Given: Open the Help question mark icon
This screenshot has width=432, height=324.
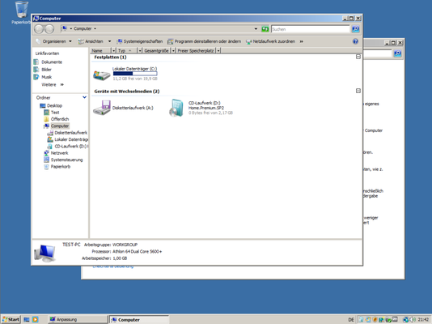Looking at the screenshot, I should 355,41.
